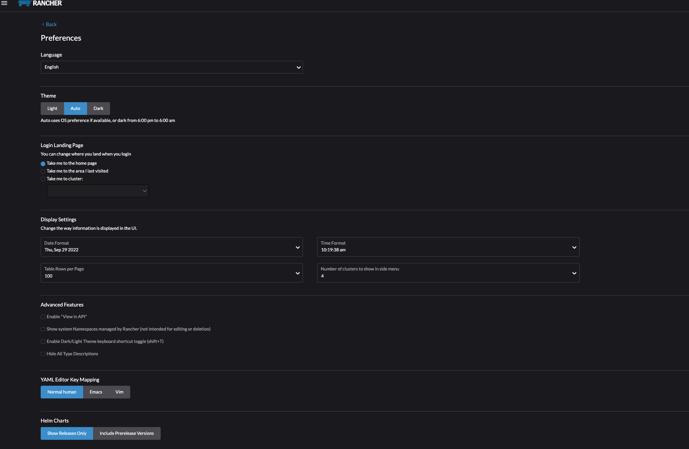This screenshot has width=689, height=449.
Task: Set YAML key mapping to Vim
Action: (119, 392)
